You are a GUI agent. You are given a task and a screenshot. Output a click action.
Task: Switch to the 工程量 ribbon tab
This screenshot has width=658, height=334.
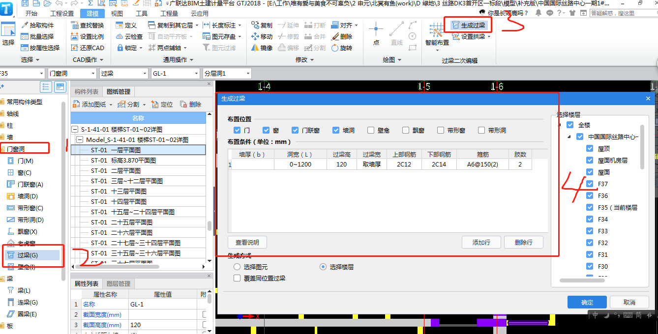[170, 13]
